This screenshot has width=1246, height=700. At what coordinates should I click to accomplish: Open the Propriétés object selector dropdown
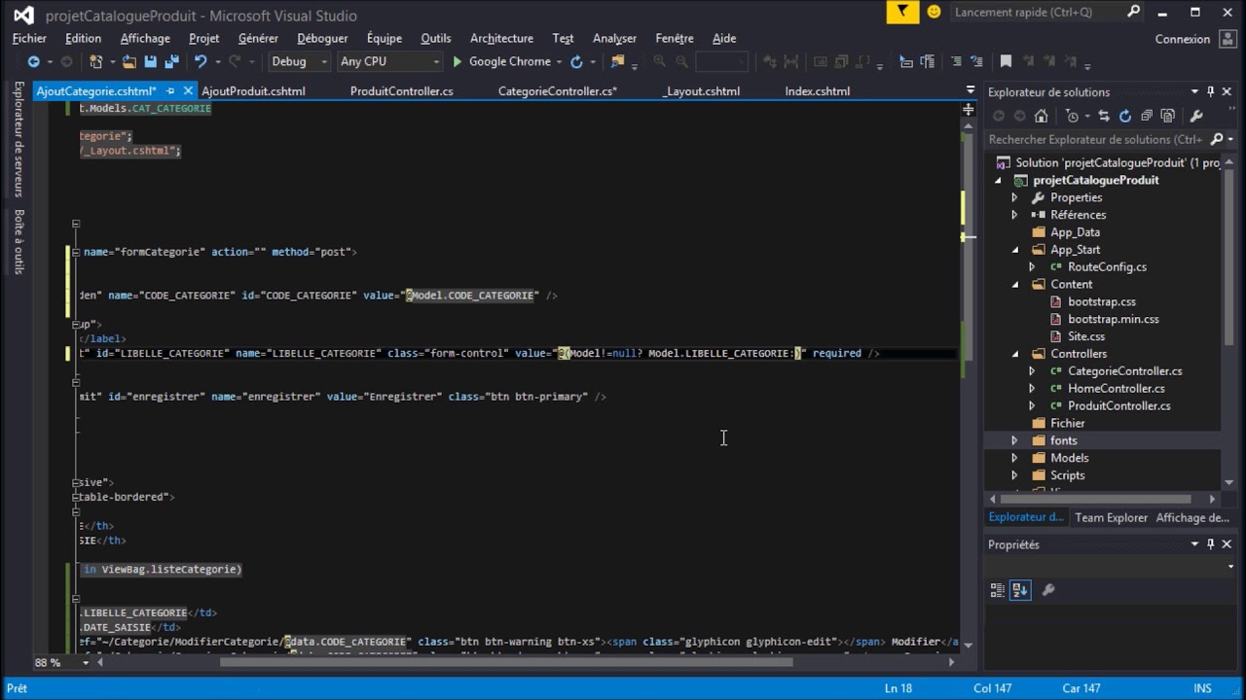point(1229,567)
